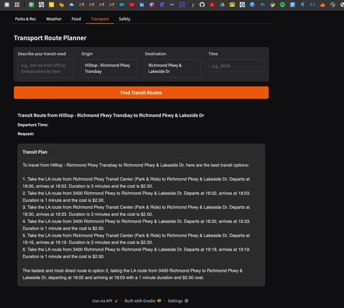Open the Settings link in footer
The width and height of the screenshot is (344, 308).
178,301
